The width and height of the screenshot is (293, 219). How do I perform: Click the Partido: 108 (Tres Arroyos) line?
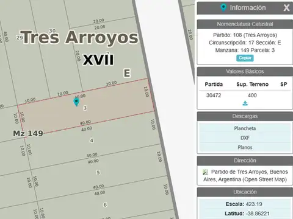[x=245, y=35]
